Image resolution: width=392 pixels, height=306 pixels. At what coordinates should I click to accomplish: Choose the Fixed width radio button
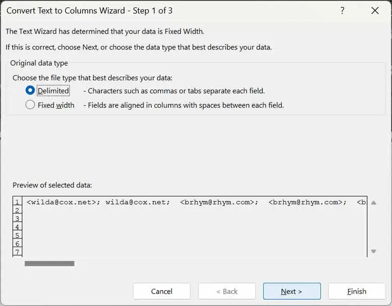[30, 105]
